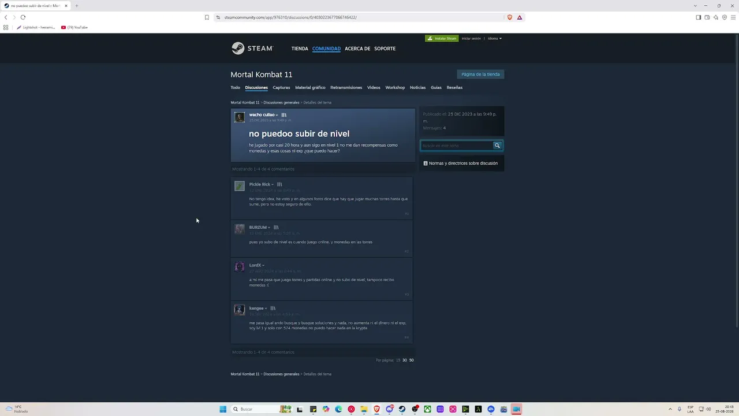Open the TIENDA menu
The image size is (739, 416).
coord(300,49)
